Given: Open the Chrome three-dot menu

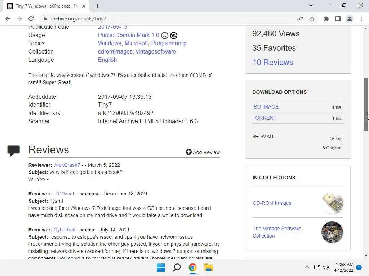Looking at the screenshot, I should pos(361,19).
